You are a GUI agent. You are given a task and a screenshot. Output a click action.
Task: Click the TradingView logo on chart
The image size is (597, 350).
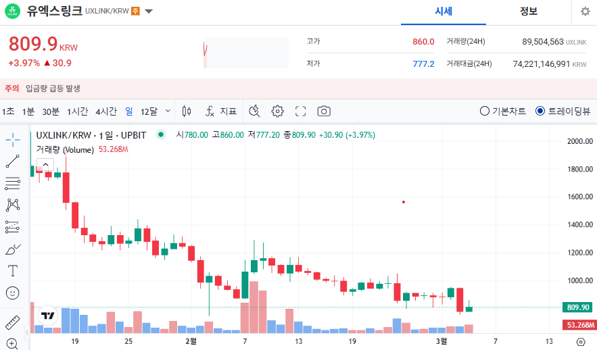point(47,316)
